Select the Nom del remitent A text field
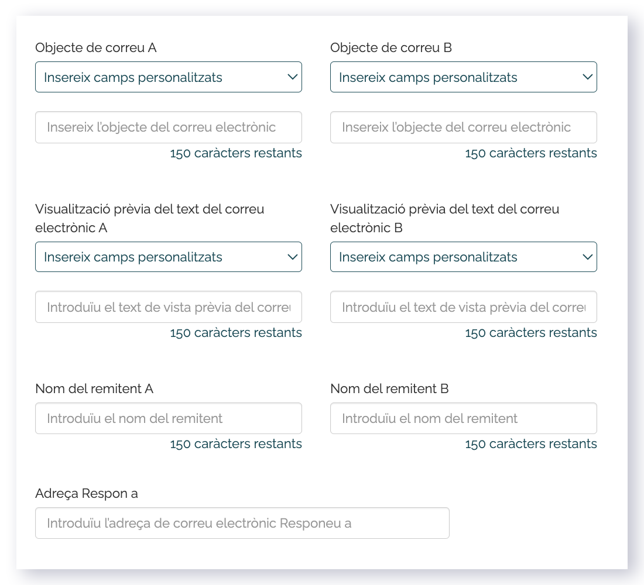644x585 pixels. (169, 418)
